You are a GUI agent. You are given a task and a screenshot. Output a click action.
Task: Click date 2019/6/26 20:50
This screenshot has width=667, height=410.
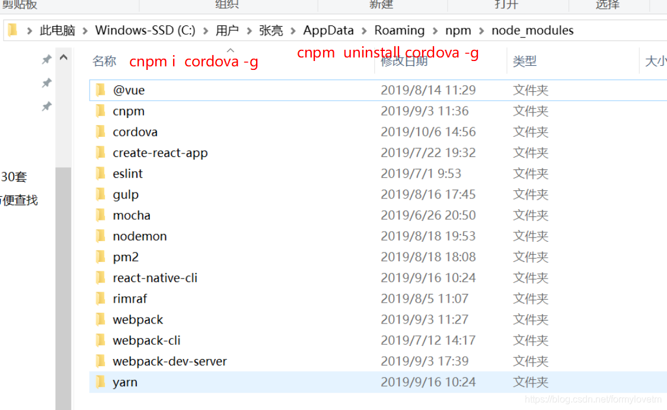[428, 215]
